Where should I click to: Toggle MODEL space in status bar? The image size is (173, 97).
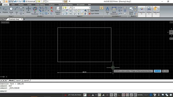coord(140,95)
